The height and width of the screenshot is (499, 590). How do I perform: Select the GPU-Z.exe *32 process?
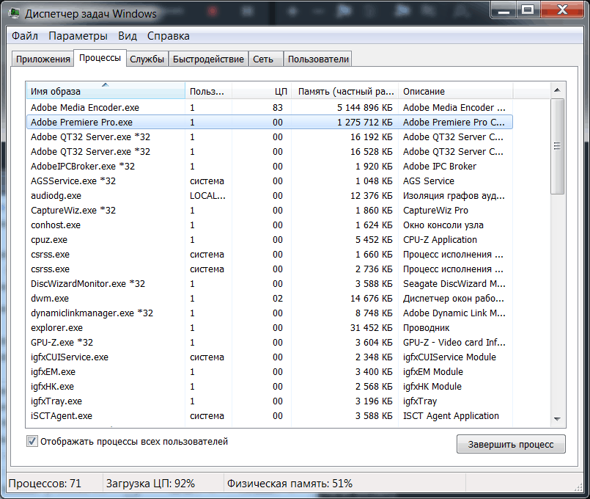point(270,343)
